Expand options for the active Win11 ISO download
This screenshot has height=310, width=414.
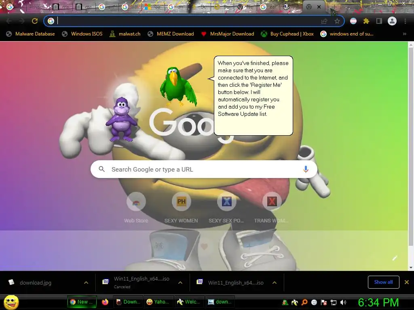(275, 283)
